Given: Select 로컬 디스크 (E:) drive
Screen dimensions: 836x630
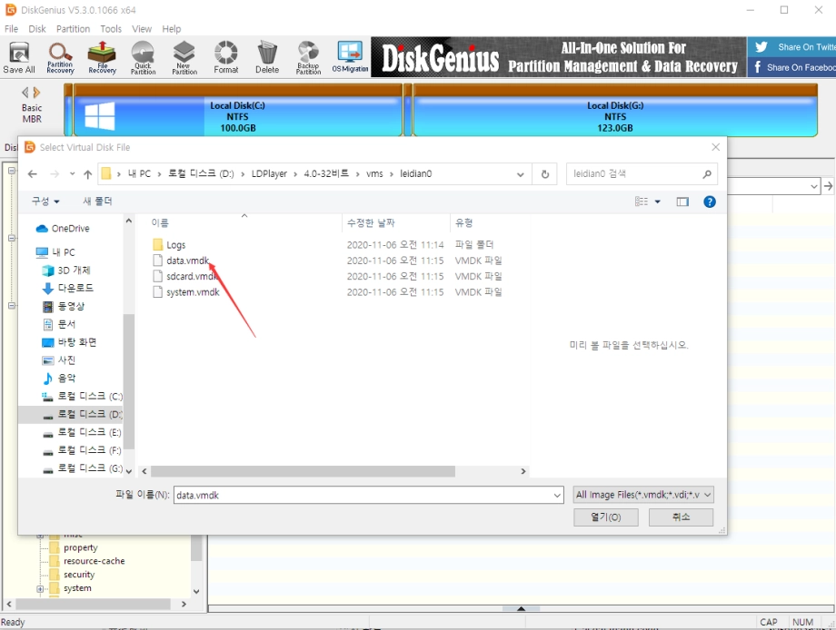Looking at the screenshot, I should pos(82,432).
